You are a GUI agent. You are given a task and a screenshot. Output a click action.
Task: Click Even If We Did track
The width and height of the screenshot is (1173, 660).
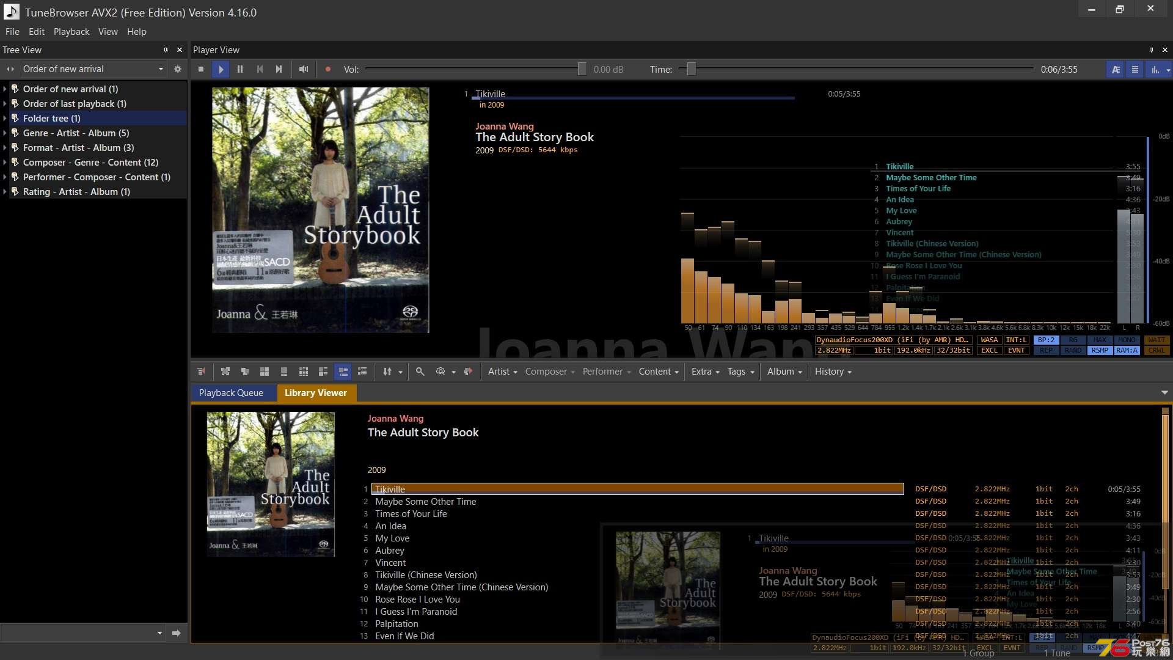404,636
